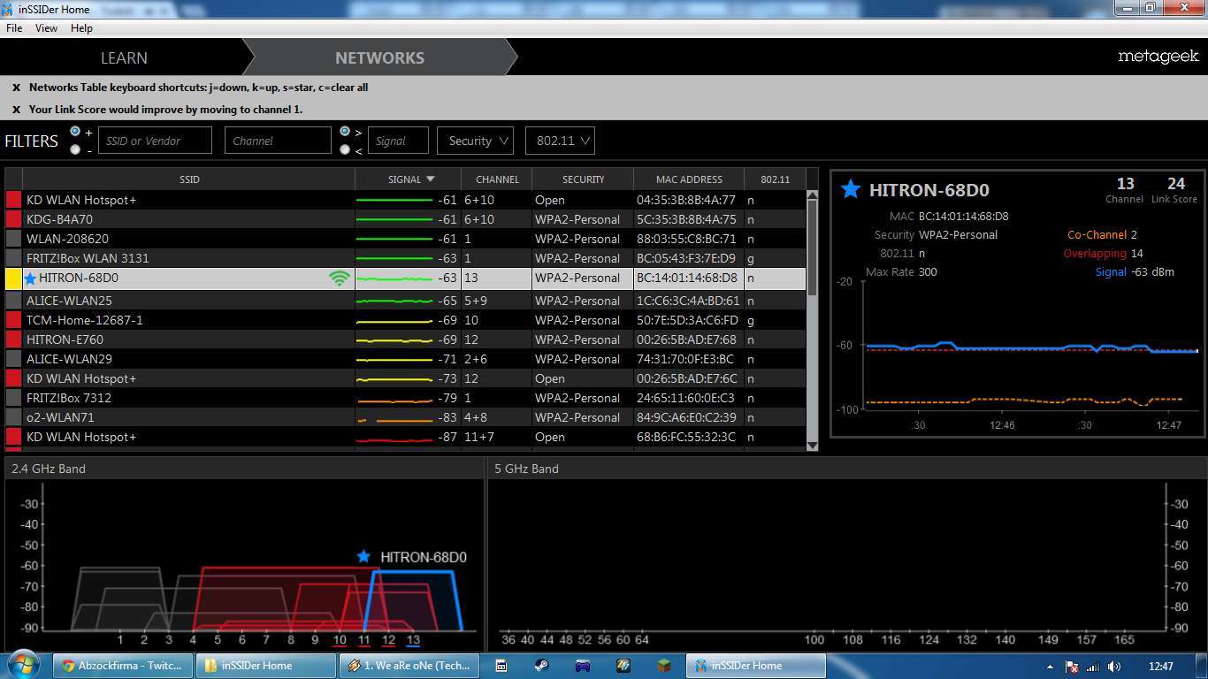This screenshot has width=1208, height=679.
Task: Select the ALICE-WLAN29 network row
Action: (406, 359)
